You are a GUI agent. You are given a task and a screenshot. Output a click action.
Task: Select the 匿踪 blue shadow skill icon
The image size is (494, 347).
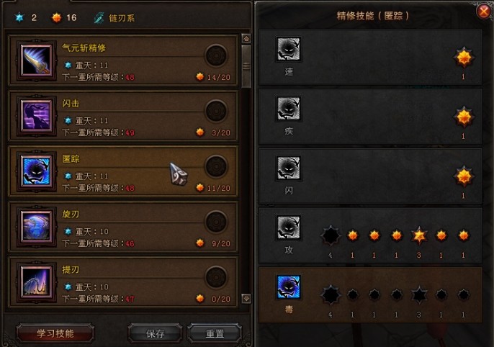[36, 171]
